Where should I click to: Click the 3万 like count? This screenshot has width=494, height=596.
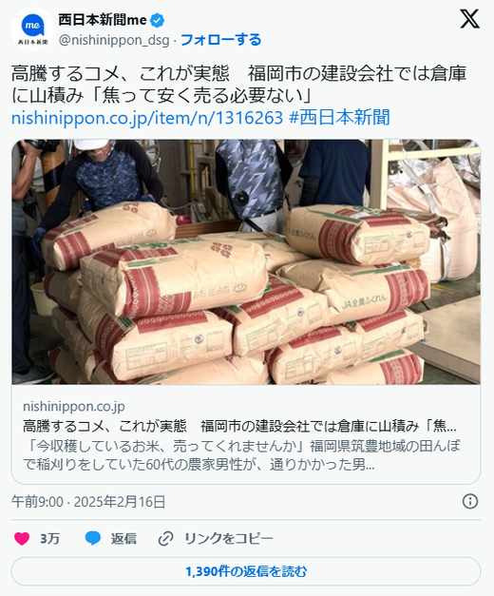click(49, 539)
